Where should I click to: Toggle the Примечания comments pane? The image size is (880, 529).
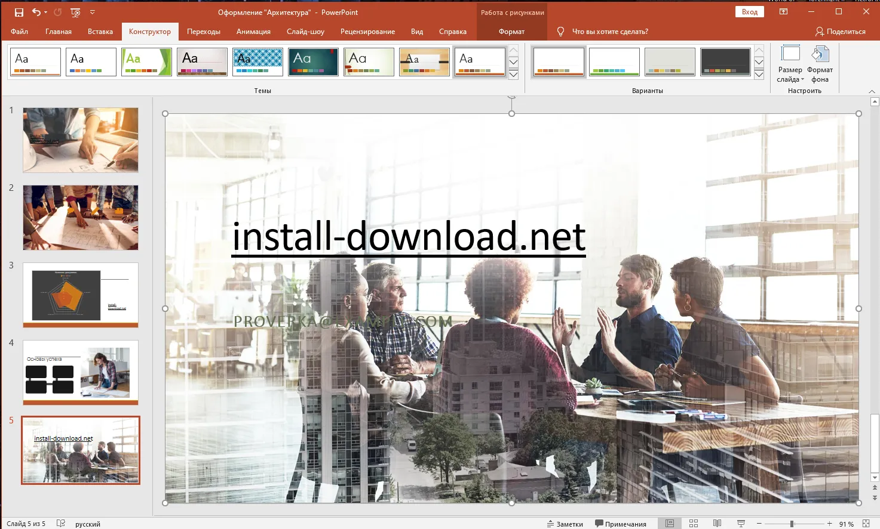pyautogui.click(x=621, y=524)
